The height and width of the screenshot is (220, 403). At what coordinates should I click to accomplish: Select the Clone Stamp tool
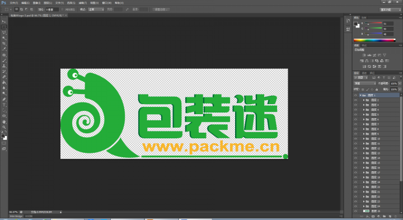click(x=4, y=66)
